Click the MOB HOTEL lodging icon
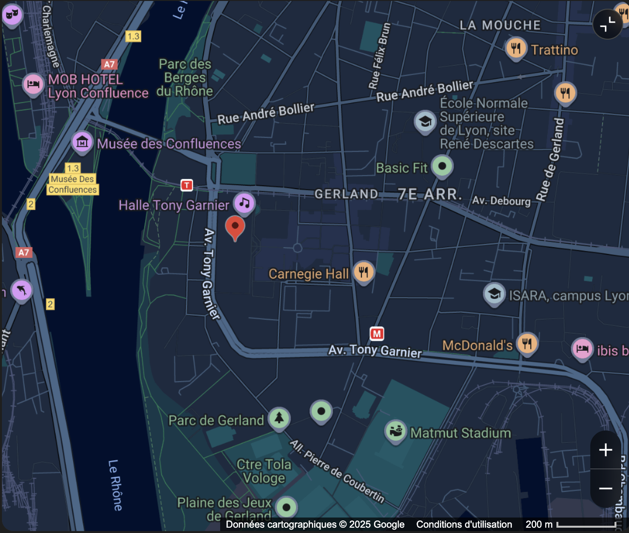 33,84
